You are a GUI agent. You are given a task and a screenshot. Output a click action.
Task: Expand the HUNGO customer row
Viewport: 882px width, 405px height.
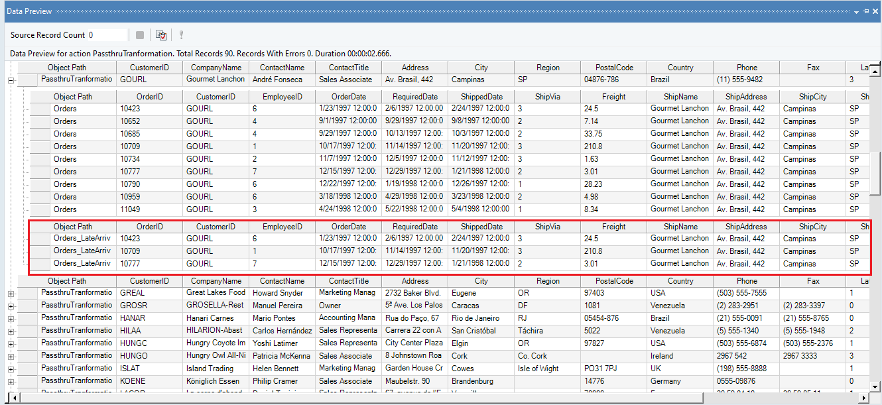11,357
